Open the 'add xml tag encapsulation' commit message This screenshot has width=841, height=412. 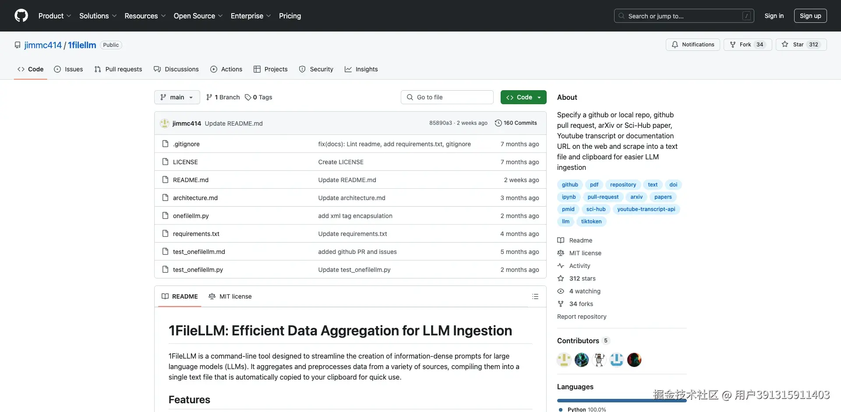[355, 216]
